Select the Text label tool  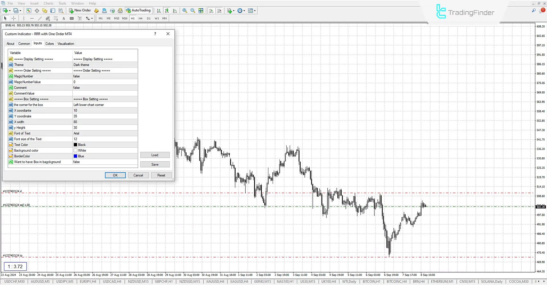coord(80,18)
